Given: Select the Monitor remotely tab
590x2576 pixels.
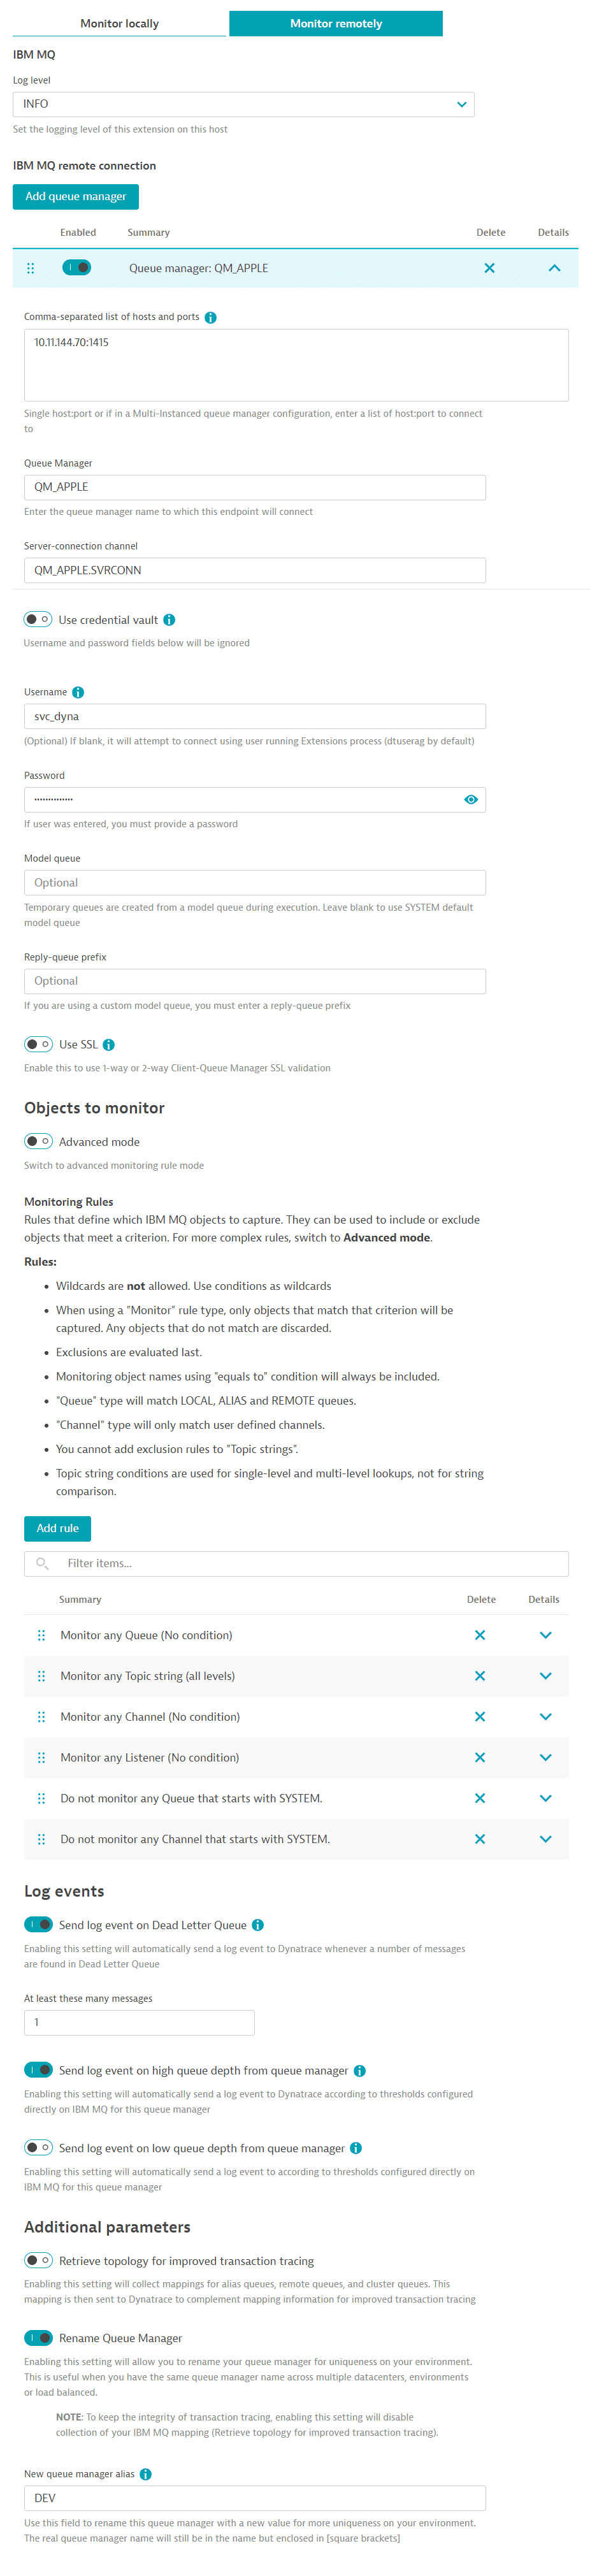Looking at the screenshot, I should tap(336, 22).
